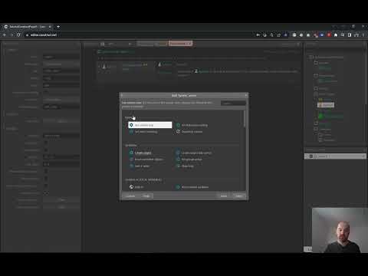This screenshot has width=368, height=276.
Task: Select the Create object action
Action: 140,153
